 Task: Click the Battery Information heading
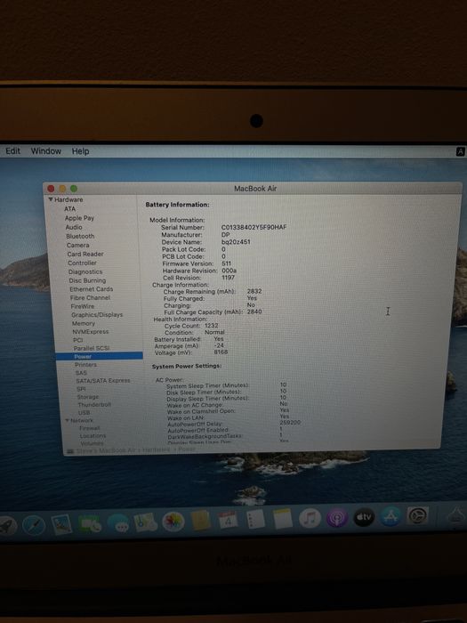(x=177, y=205)
